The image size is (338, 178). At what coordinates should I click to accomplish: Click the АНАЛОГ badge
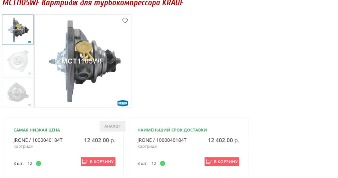(112, 126)
